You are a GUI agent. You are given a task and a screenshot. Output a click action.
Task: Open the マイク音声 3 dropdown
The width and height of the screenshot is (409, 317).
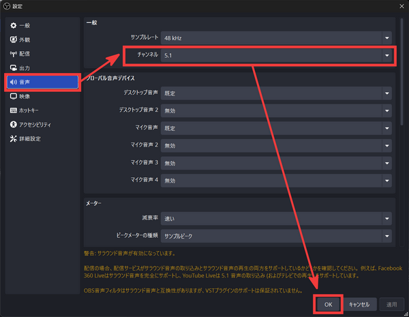(x=276, y=163)
